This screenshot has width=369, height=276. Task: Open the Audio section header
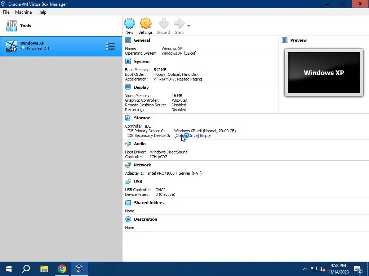pos(140,144)
